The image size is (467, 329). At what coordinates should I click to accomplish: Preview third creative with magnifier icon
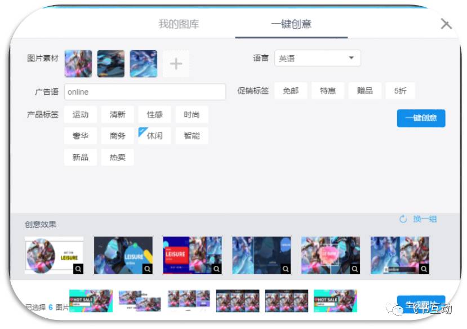pos(216,269)
